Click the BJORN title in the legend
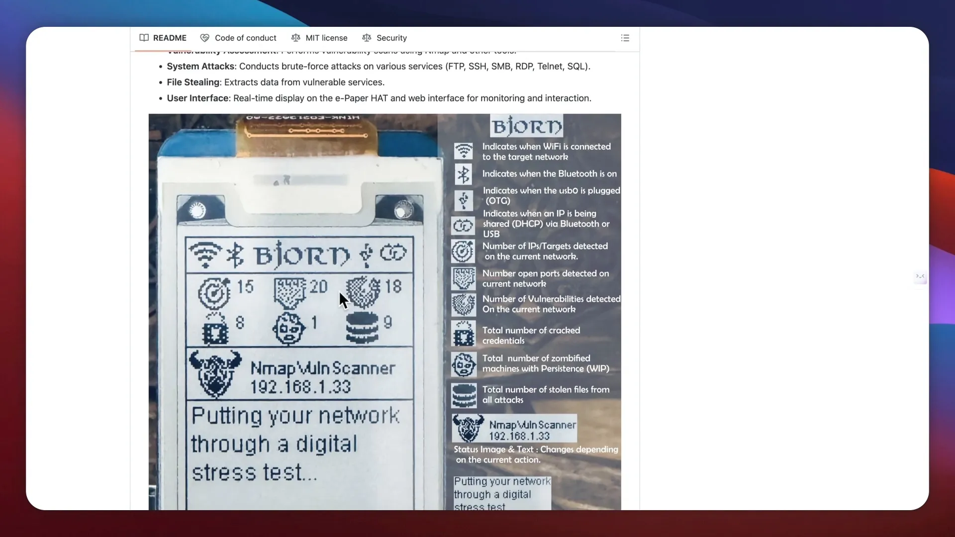955x537 pixels. [527, 126]
